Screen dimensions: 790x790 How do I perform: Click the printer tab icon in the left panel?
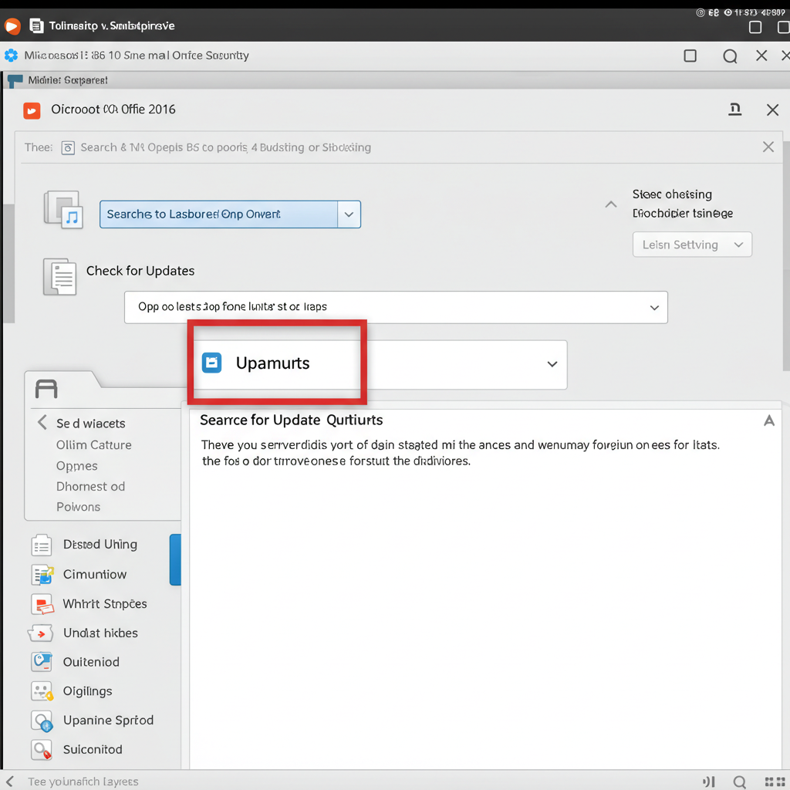[x=46, y=389]
